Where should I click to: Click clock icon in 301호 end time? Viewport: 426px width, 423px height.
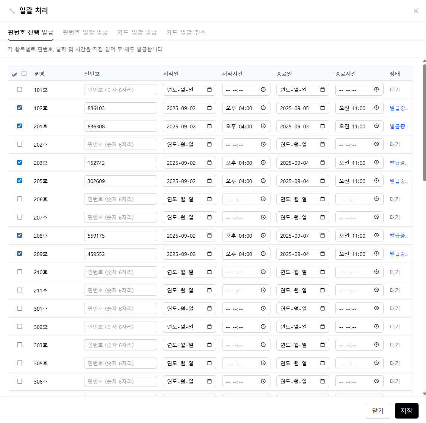coord(377,308)
